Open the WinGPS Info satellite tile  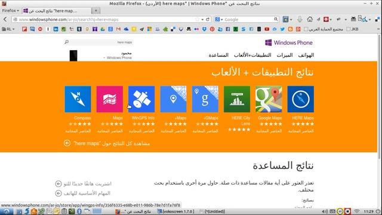click(141, 99)
